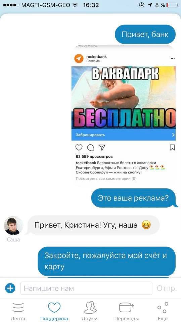The image size is (181, 322).
Task: Tap the Отпр. send button
Action: [167, 288]
